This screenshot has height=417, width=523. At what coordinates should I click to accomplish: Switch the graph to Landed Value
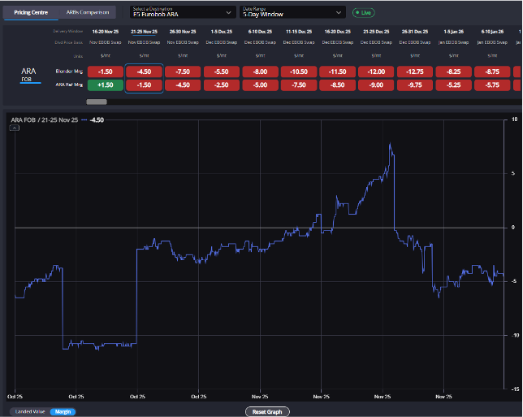coord(30,411)
